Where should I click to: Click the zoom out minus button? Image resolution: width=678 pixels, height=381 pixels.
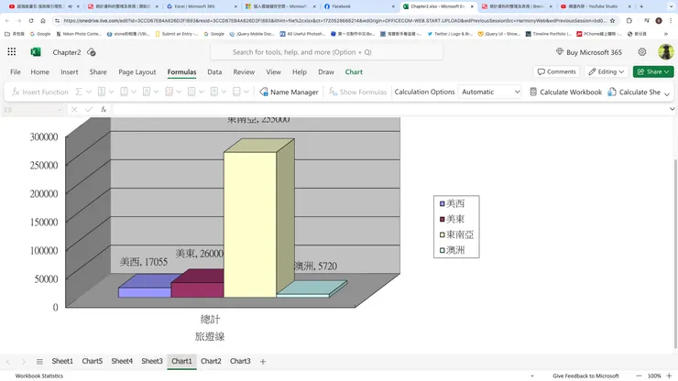[x=639, y=376]
